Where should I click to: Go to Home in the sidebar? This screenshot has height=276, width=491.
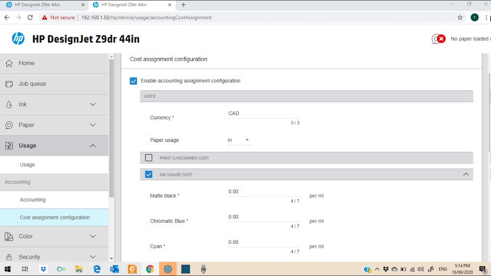point(54,63)
